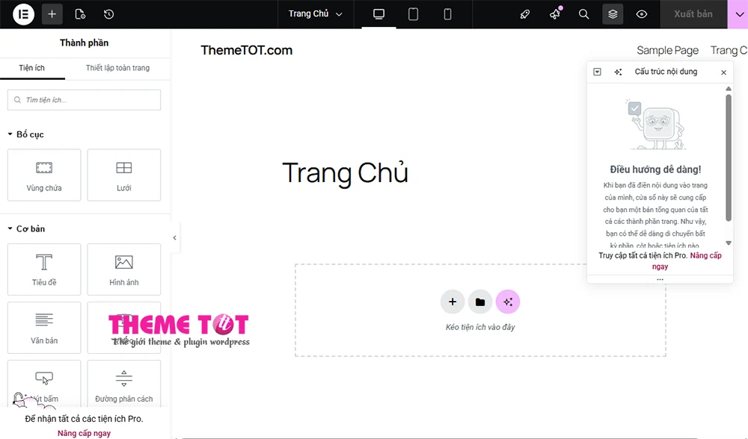Screen dimensions: 748x439
Task: Toggle the Structure layers panel icon
Action: [613, 14]
